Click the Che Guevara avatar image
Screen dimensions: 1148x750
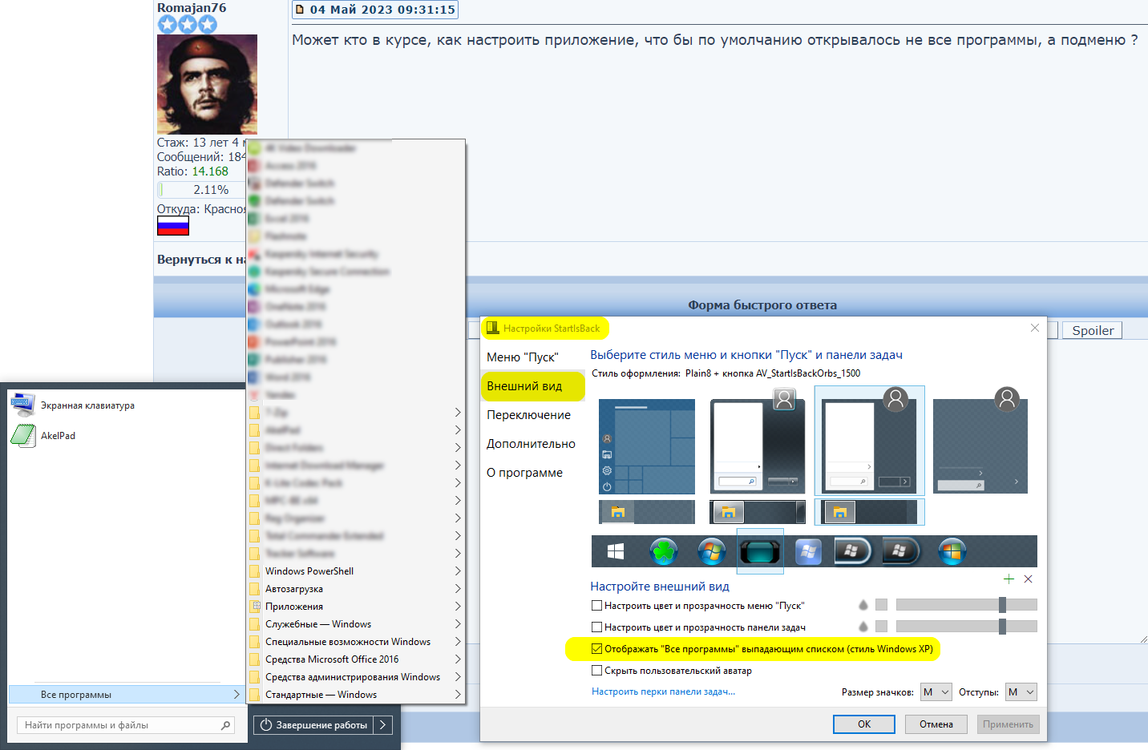[207, 84]
